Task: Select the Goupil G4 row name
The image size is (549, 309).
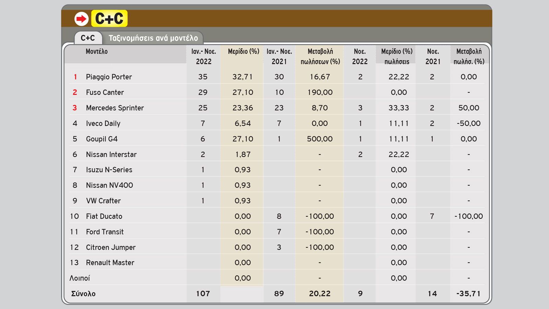Action: coord(102,139)
